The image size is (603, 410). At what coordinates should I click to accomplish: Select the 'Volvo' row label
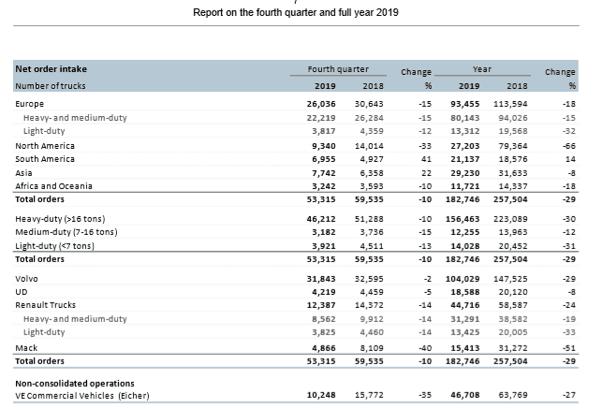click(x=26, y=279)
